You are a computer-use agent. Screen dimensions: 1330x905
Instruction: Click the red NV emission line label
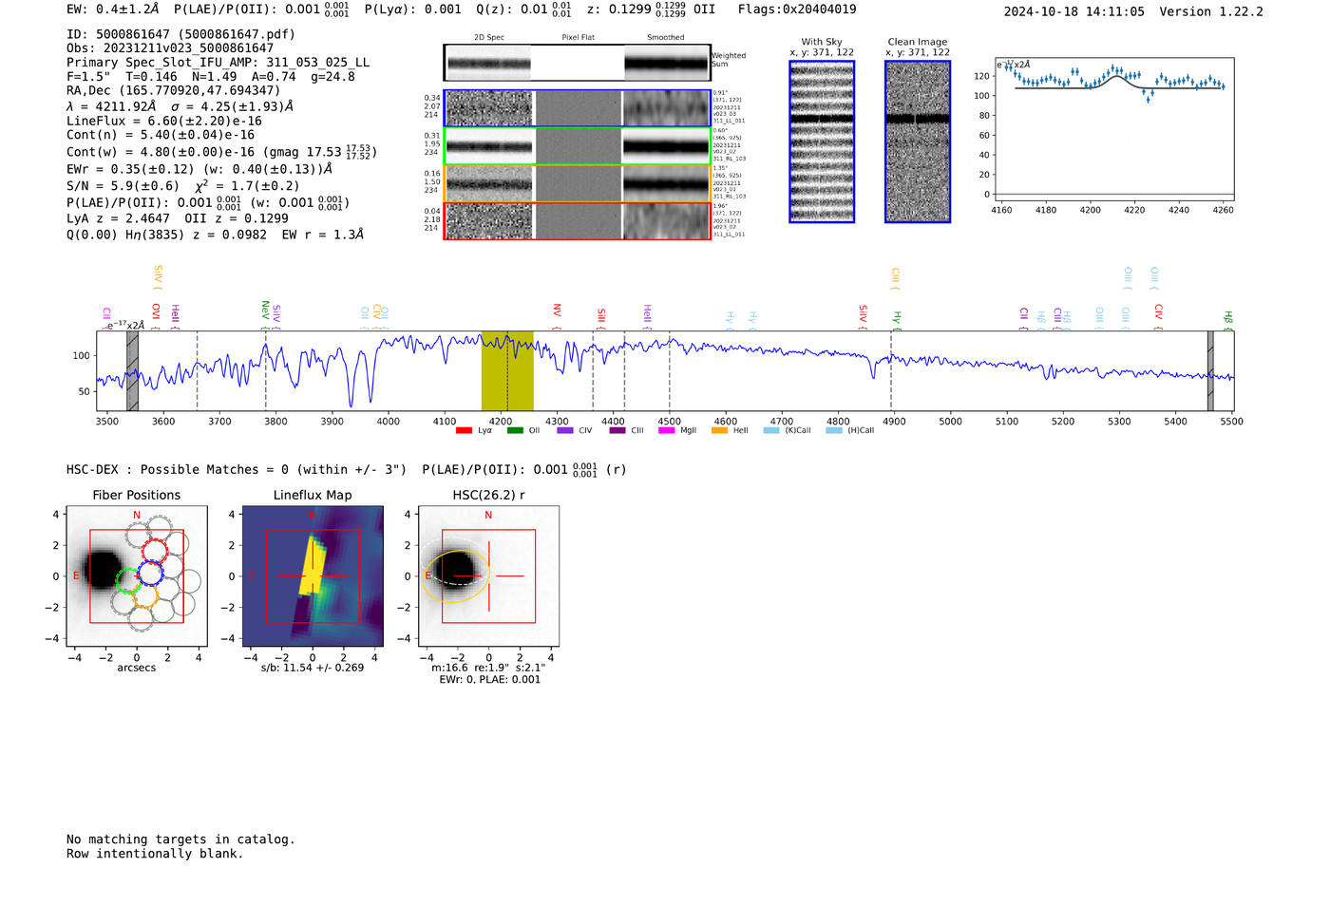(x=557, y=311)
